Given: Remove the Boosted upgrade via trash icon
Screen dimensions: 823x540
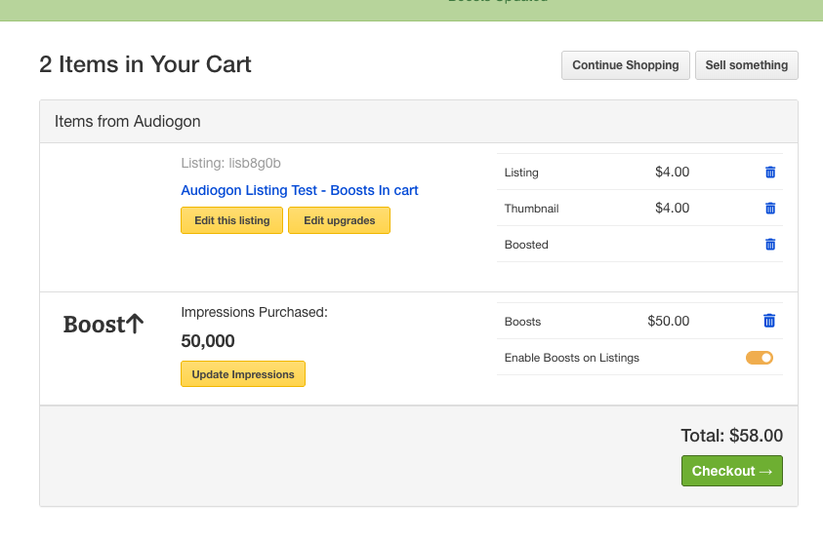Looking at the screenshot, I should 770,245.
